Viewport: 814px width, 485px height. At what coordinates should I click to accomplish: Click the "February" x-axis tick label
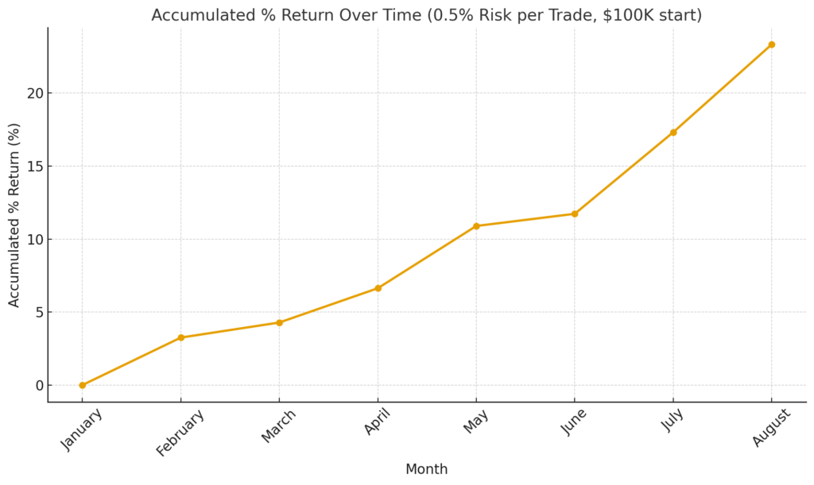180,433
